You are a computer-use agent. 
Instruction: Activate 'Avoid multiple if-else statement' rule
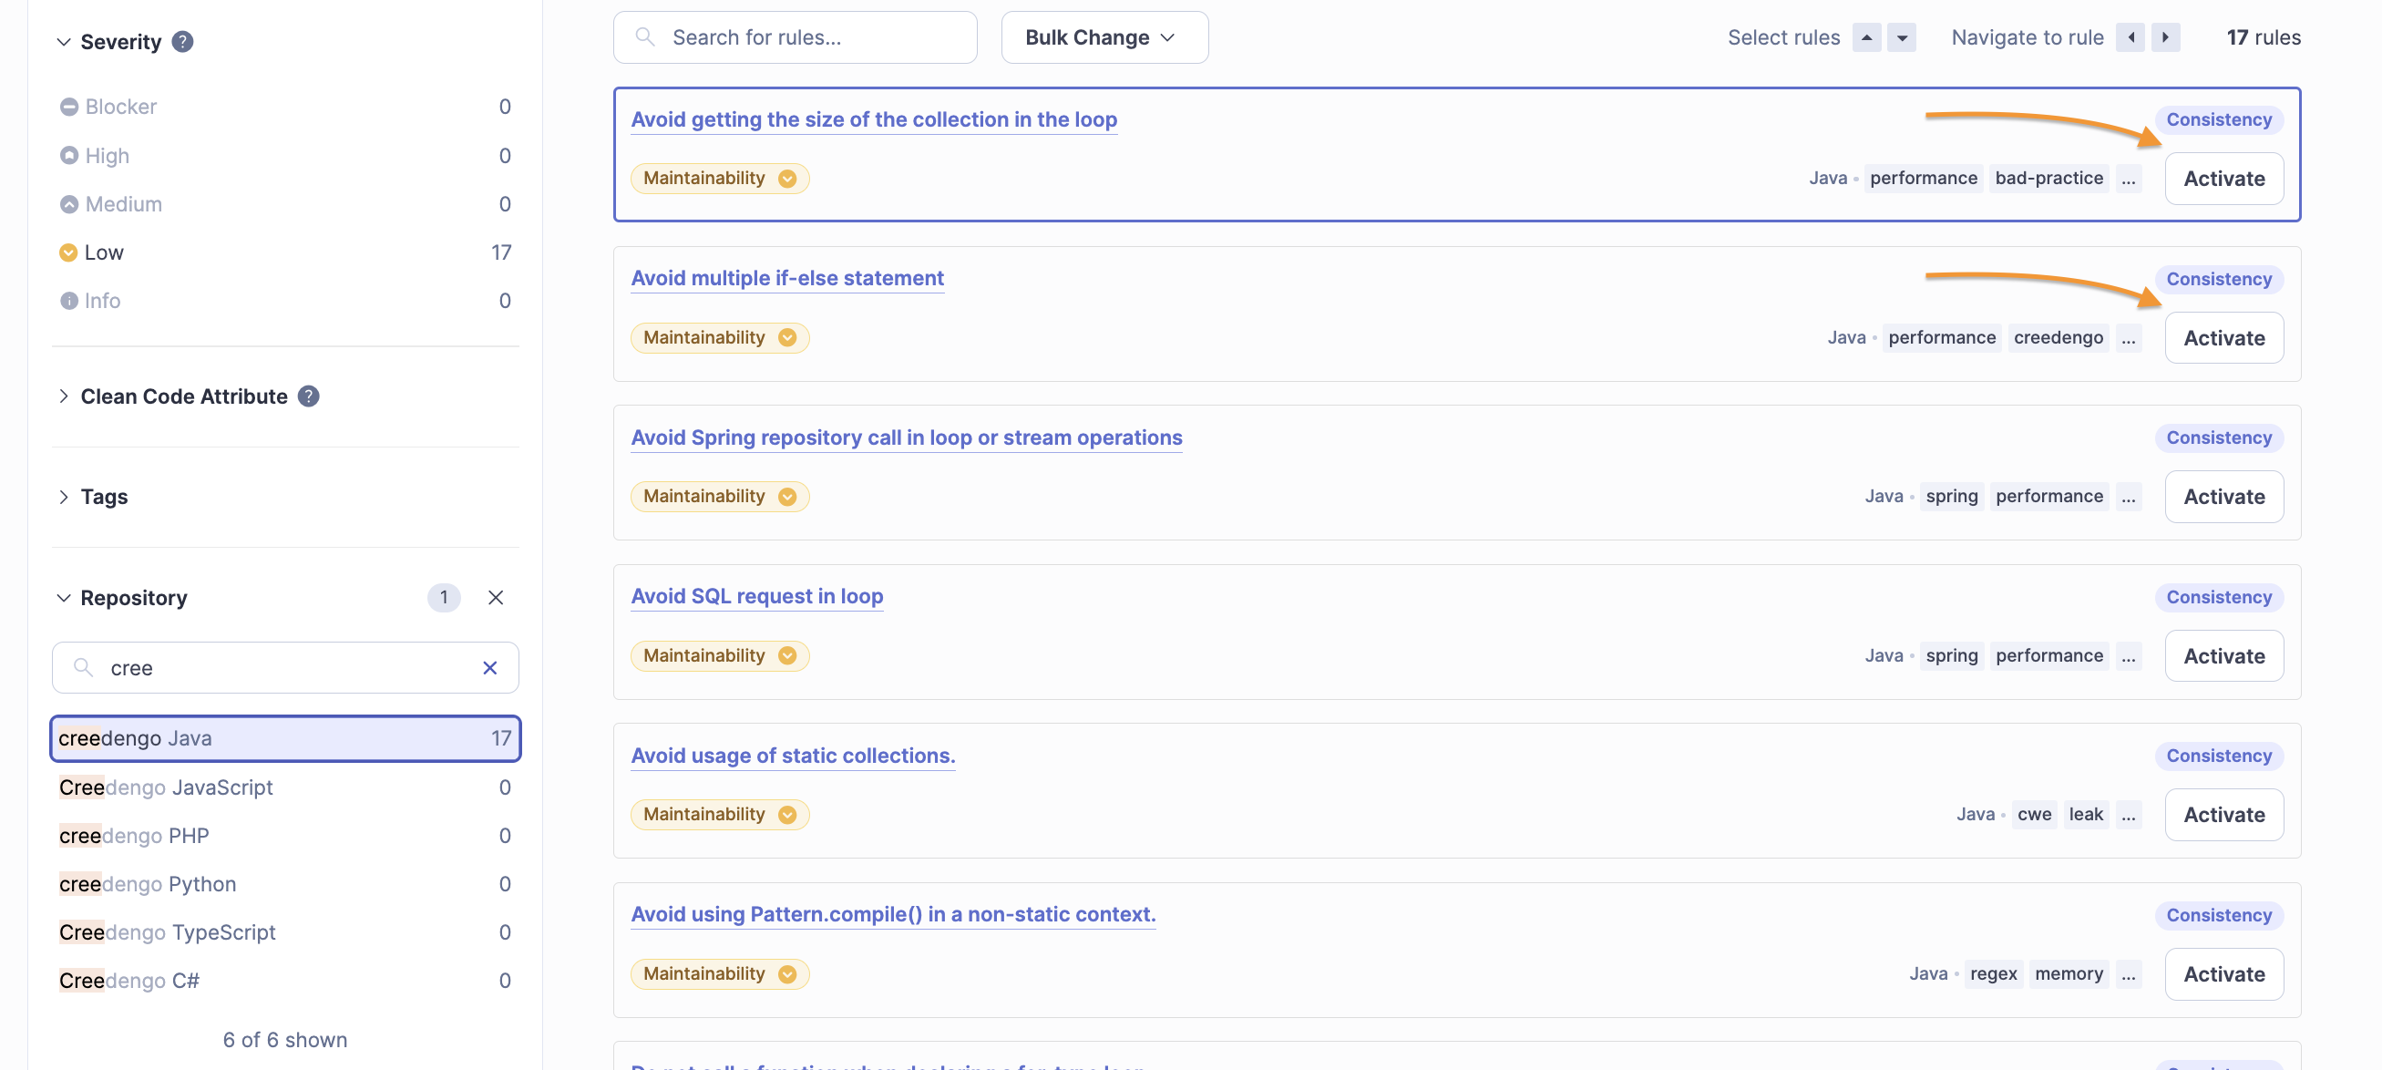[2223, 337]
